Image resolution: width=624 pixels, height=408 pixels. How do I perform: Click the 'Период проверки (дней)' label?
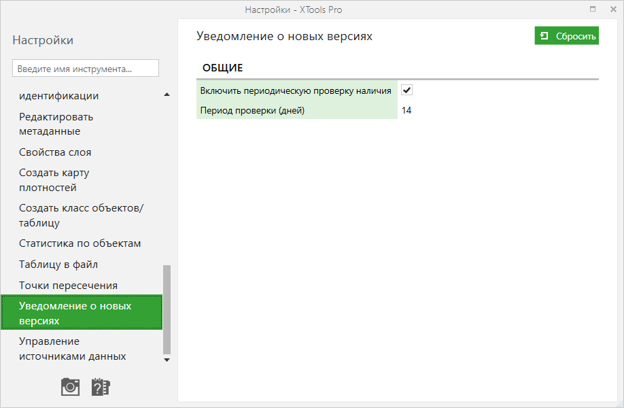point(252,110)
